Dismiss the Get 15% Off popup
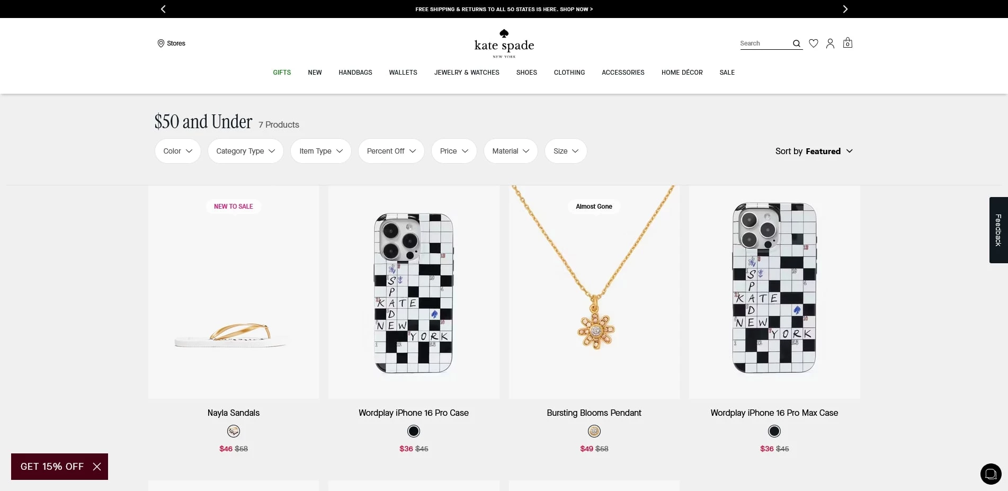This screenshot has height=491, width=1008. click(x=97, y=467)
